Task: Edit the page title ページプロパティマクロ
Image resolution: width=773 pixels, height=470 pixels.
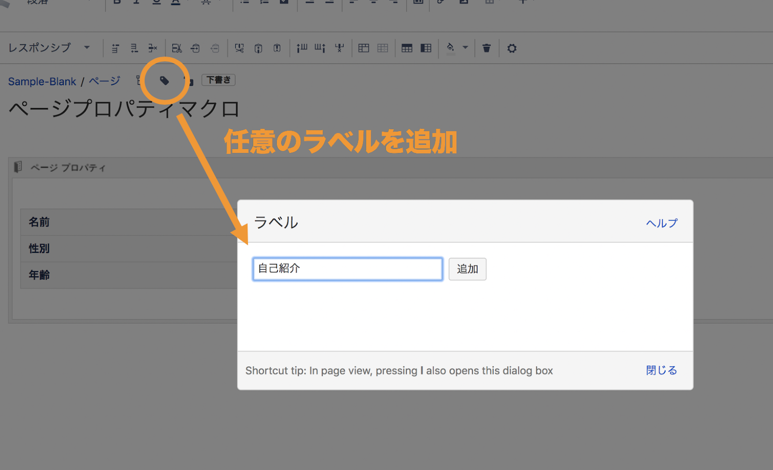Action: [124, 109]
